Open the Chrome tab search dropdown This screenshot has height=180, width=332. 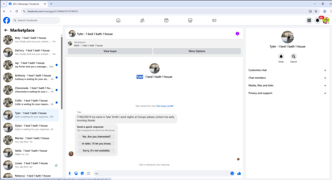coord(4,4)
